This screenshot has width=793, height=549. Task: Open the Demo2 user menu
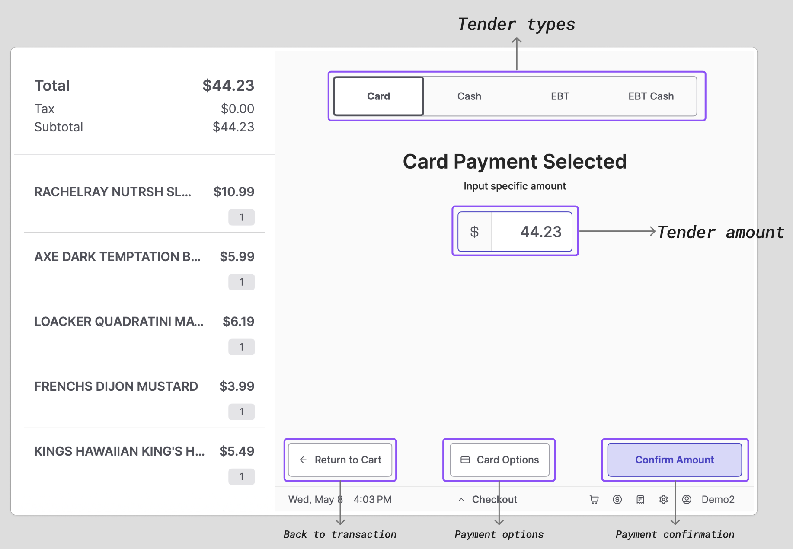[718, 500]
